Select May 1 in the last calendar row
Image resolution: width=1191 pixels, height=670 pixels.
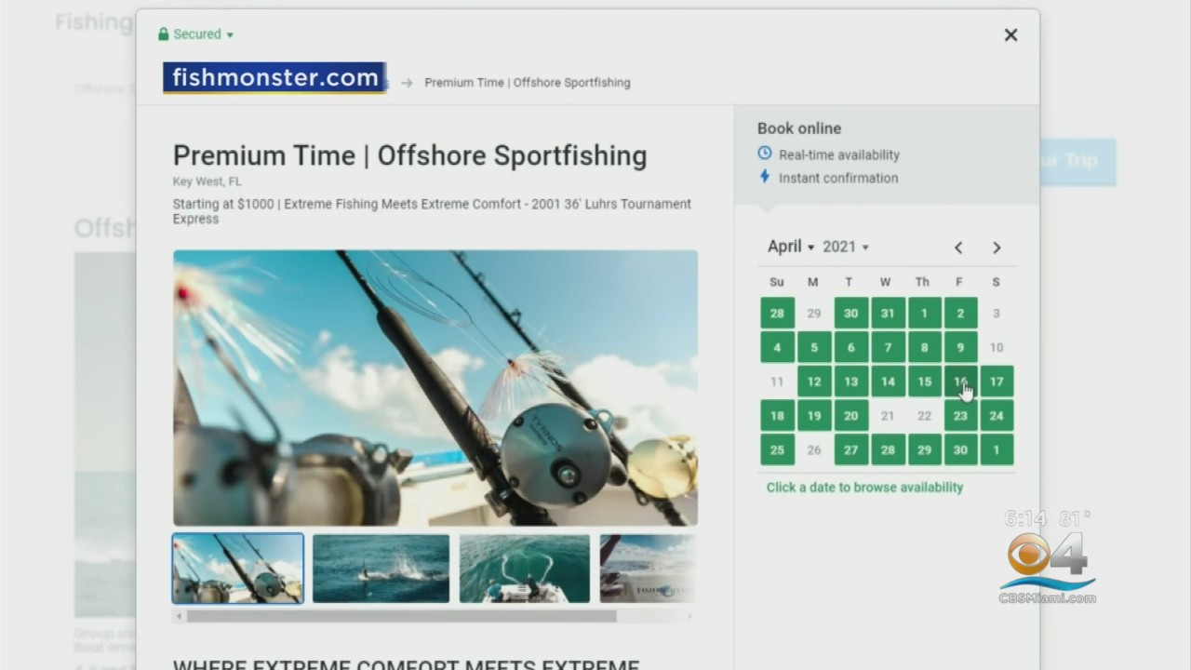pos(997,450)
